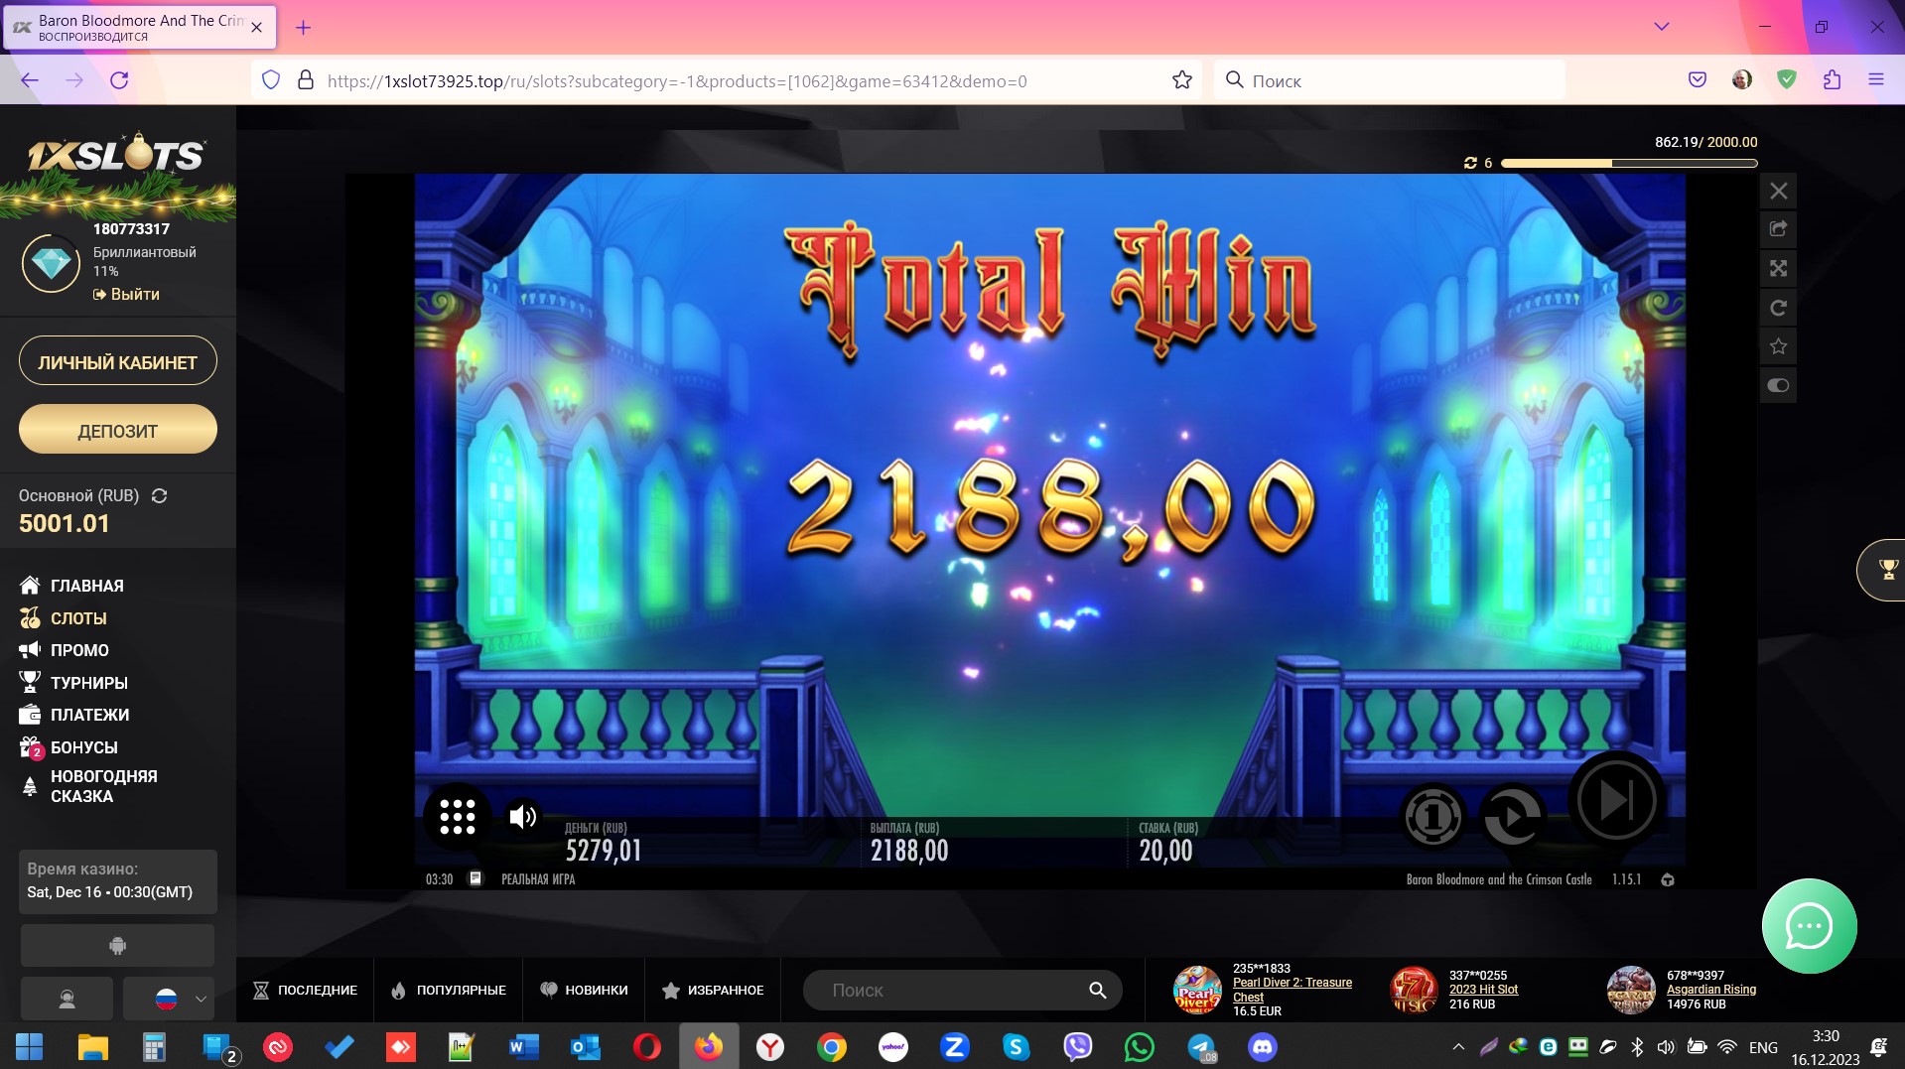Expand the language flag dropdown

169,999
